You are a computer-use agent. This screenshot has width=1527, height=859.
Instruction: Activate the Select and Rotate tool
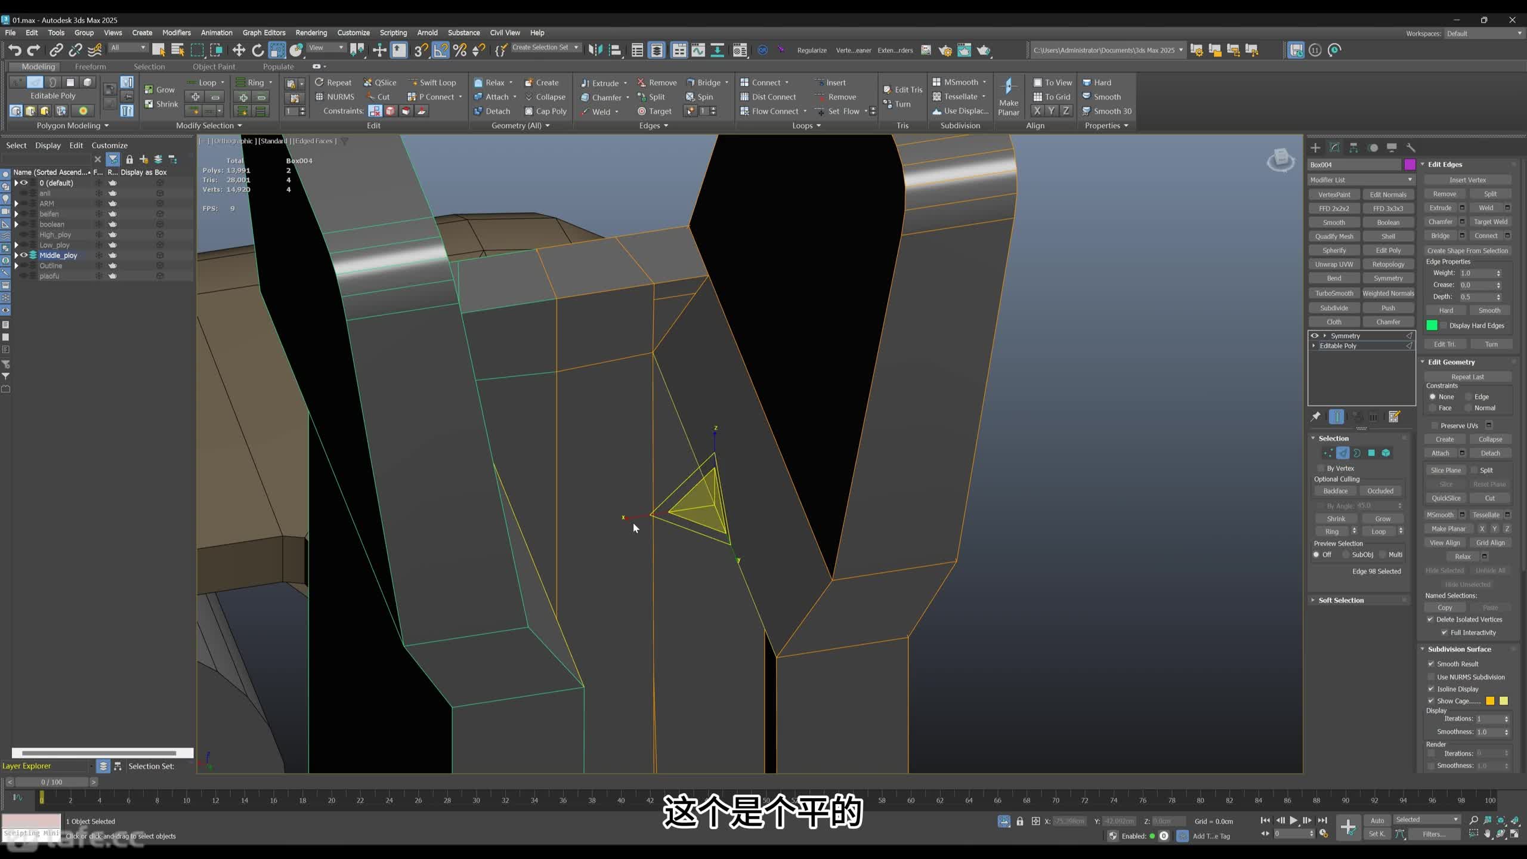click(258, 50)
